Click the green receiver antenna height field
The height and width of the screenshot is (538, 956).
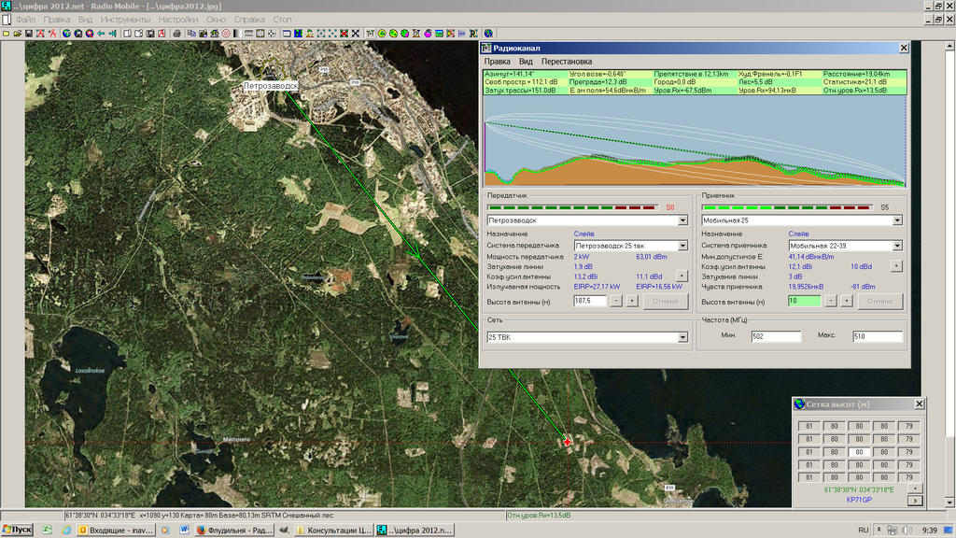pos(804,301)
